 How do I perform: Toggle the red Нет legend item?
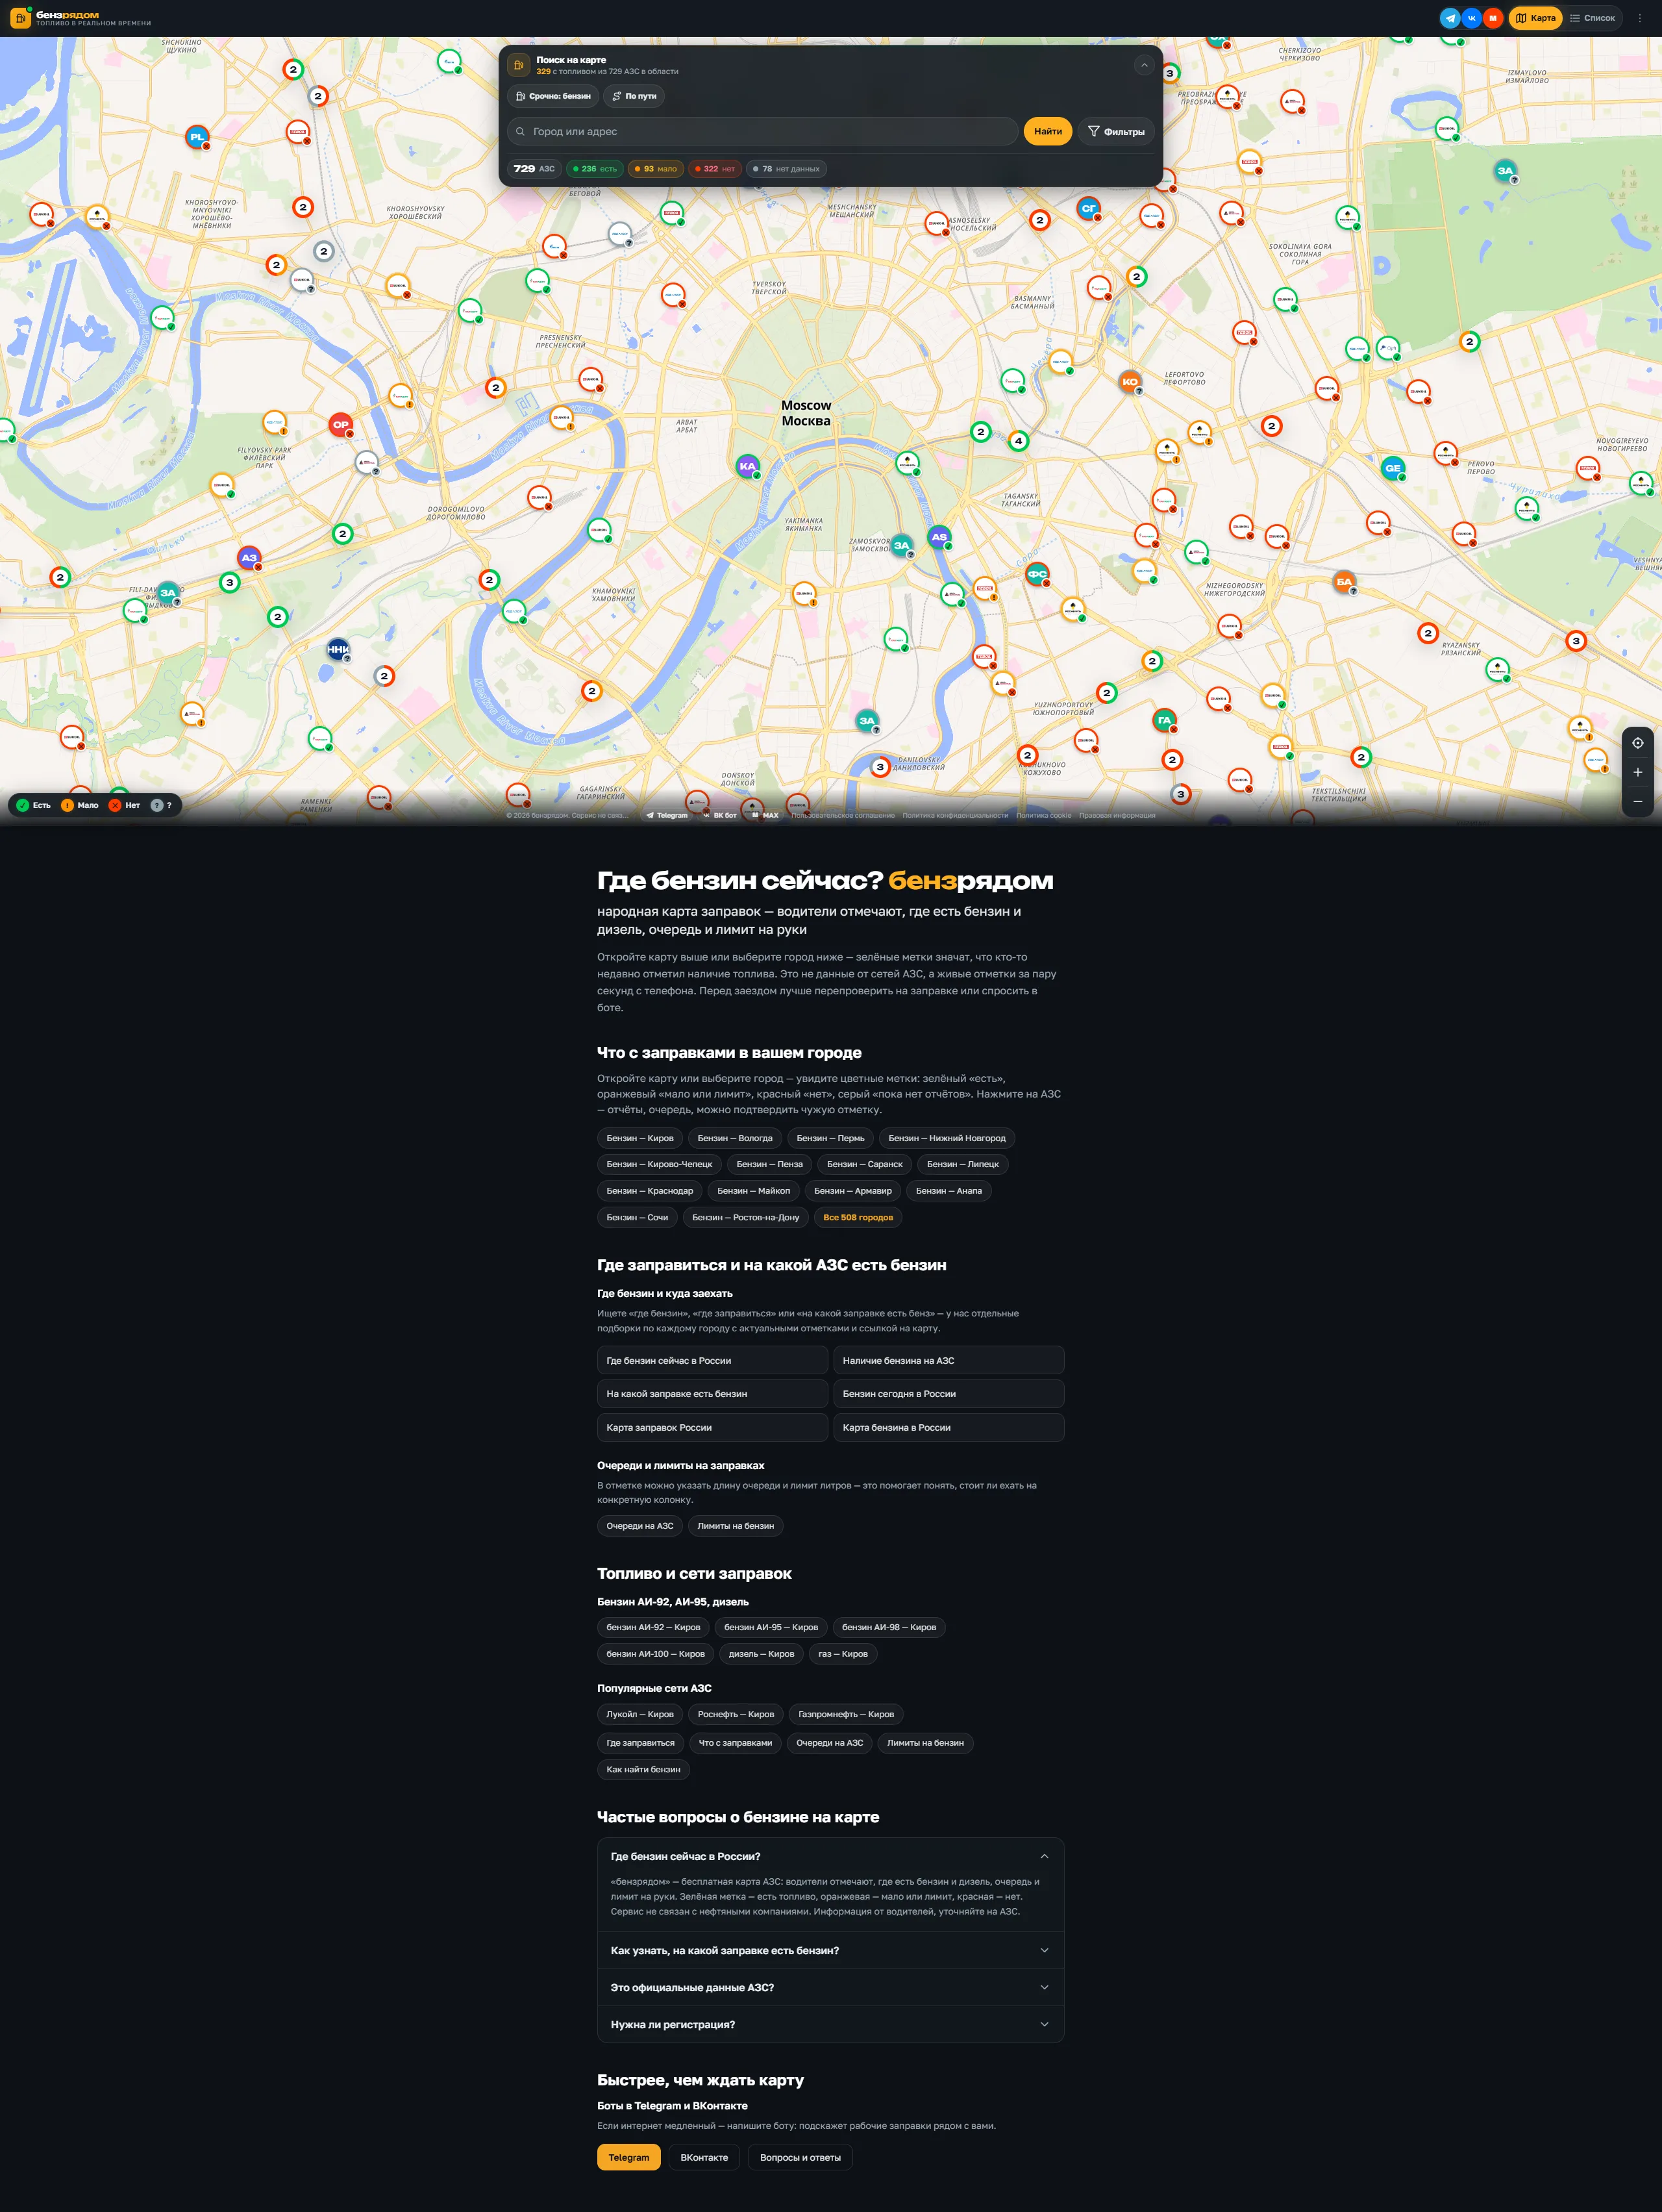click(x=124, y=805)
